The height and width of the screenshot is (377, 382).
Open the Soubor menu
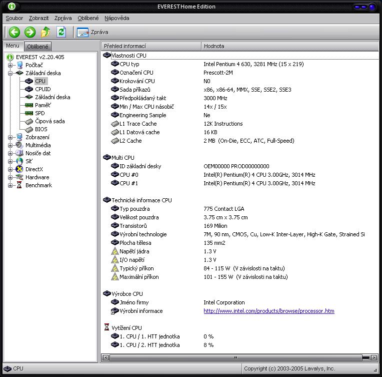[14, 18]
